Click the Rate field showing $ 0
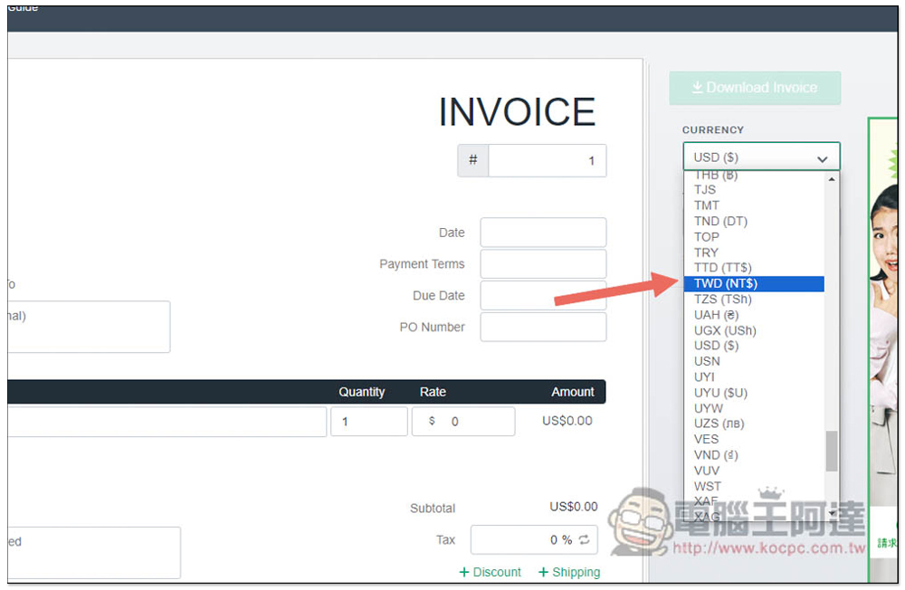Viewport: 905px width, 590px height. (462, 422)
